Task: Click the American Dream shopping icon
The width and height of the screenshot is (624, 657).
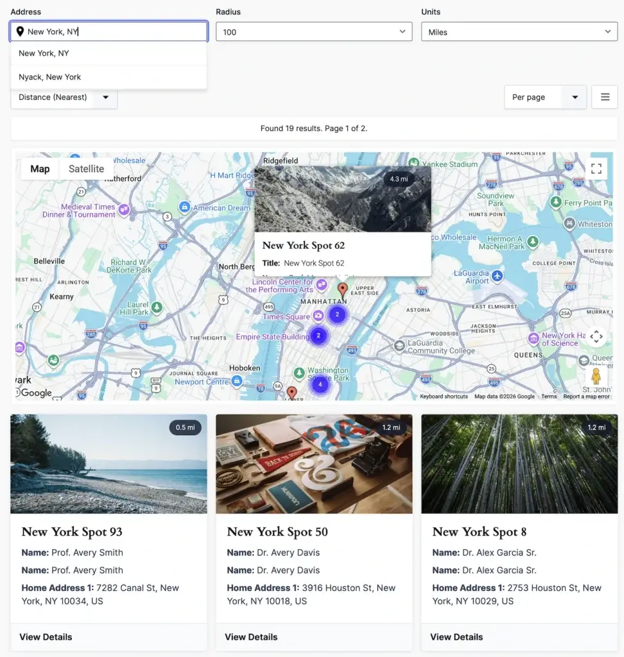Action: coord(184,207)
